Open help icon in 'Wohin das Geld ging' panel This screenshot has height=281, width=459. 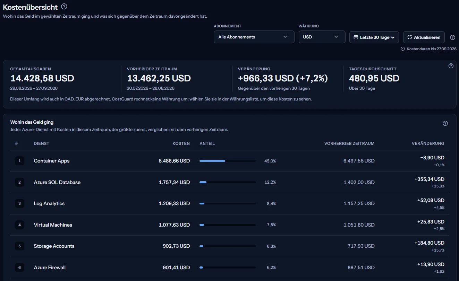click(445, 123)
